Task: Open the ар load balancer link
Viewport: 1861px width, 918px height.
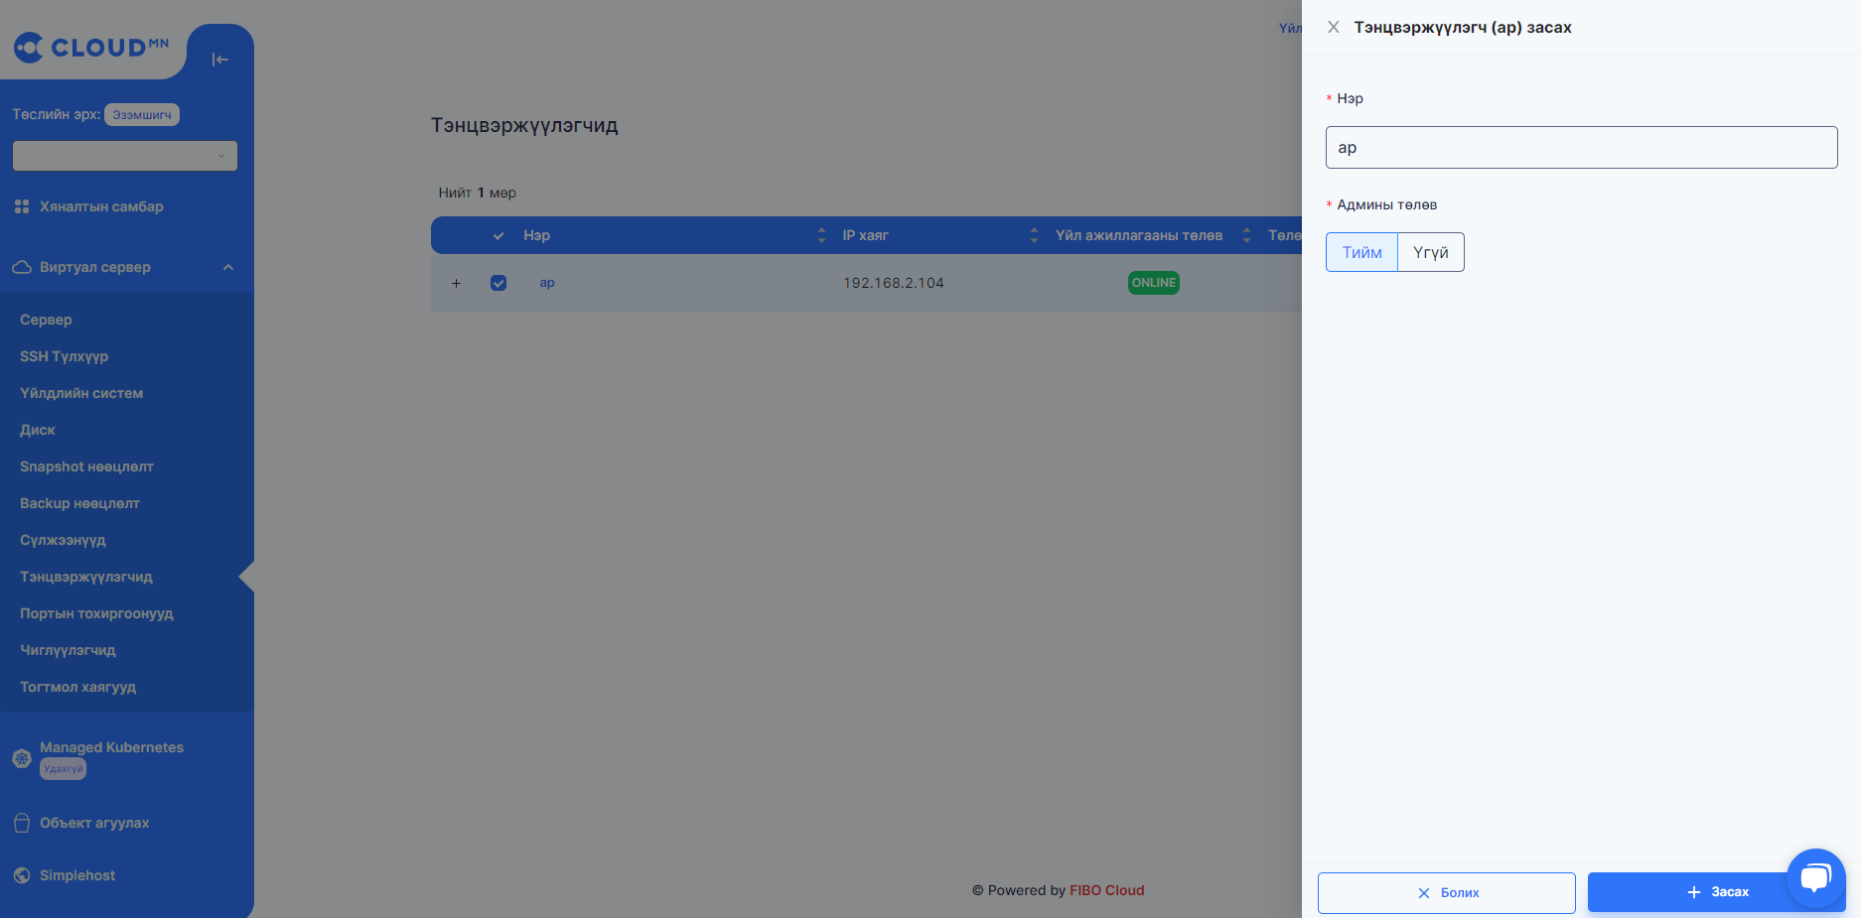Action: pos(547,283)
